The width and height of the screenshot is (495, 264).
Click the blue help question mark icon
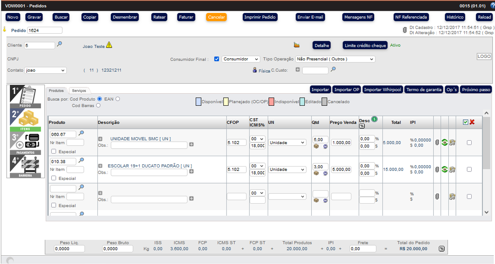493,6
